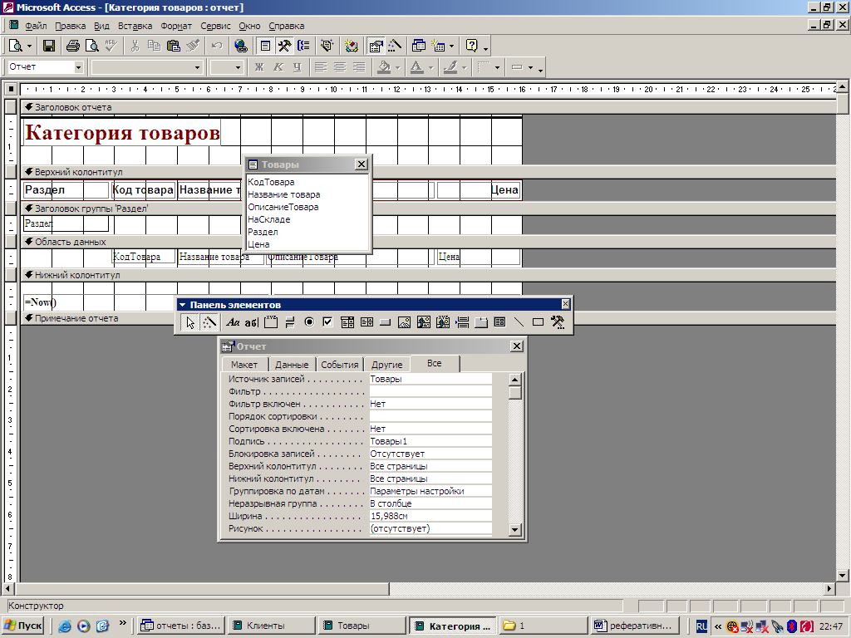The width and height of the screenshot is (851, 638).
Task: Open the Вставка menu
Action: coord(135,26)
